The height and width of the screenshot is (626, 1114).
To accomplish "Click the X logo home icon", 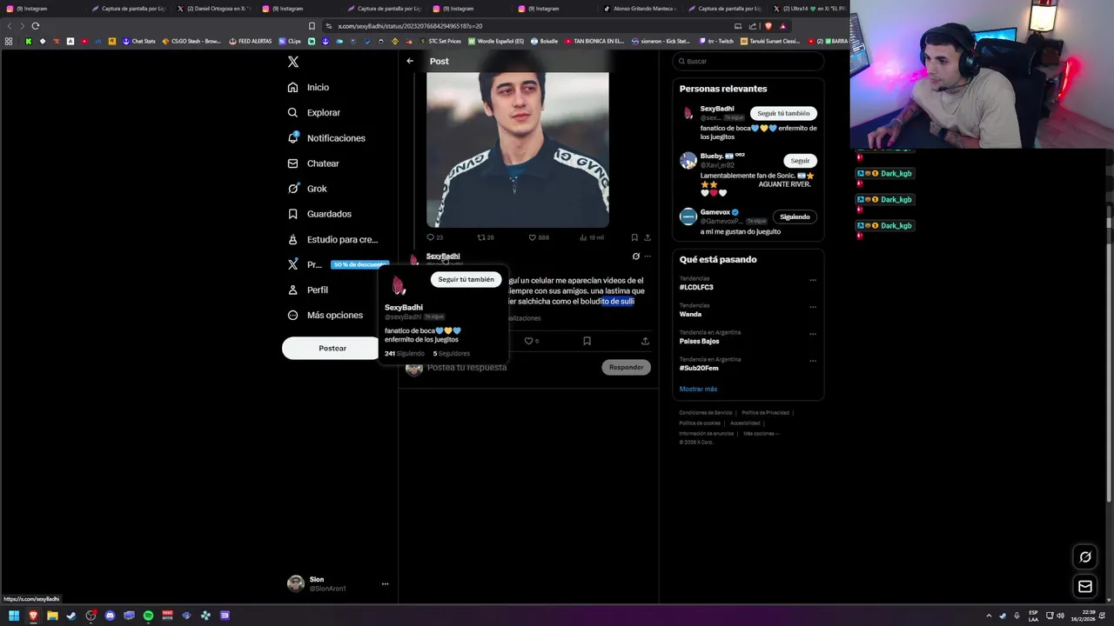I will tap(293, 62).
